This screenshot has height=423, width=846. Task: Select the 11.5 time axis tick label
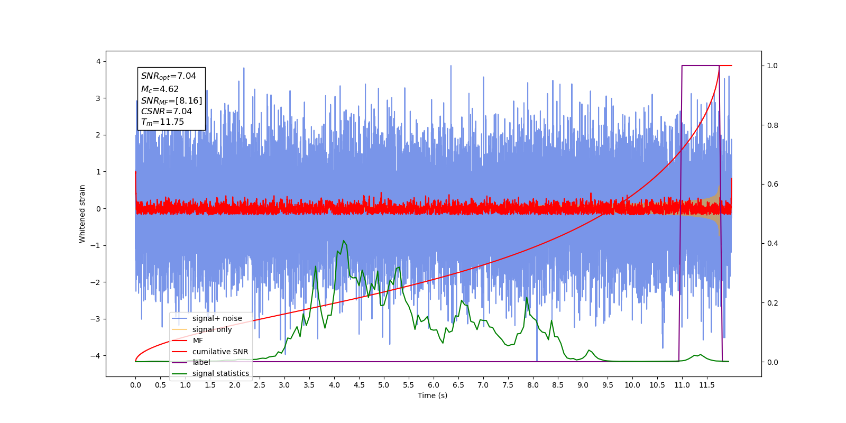(707, 385)
